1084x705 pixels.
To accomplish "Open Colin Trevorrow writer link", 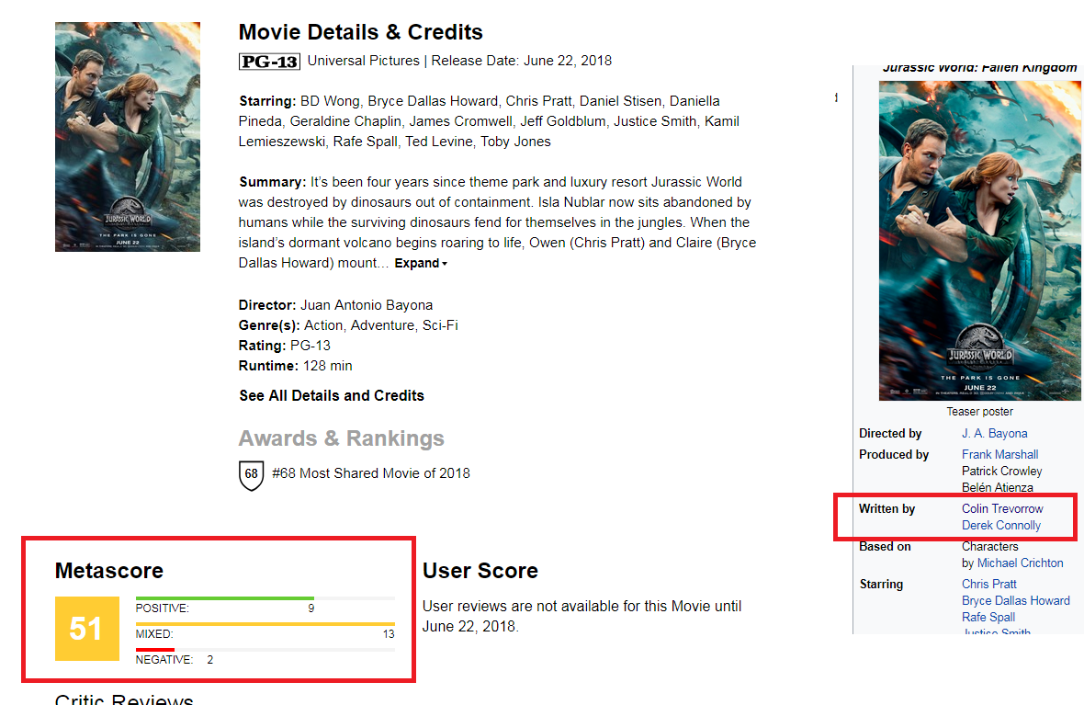I will tap(1002, 508).
